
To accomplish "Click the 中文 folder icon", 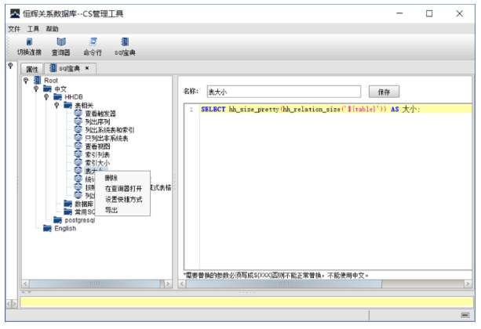I will tap(47, 89).
